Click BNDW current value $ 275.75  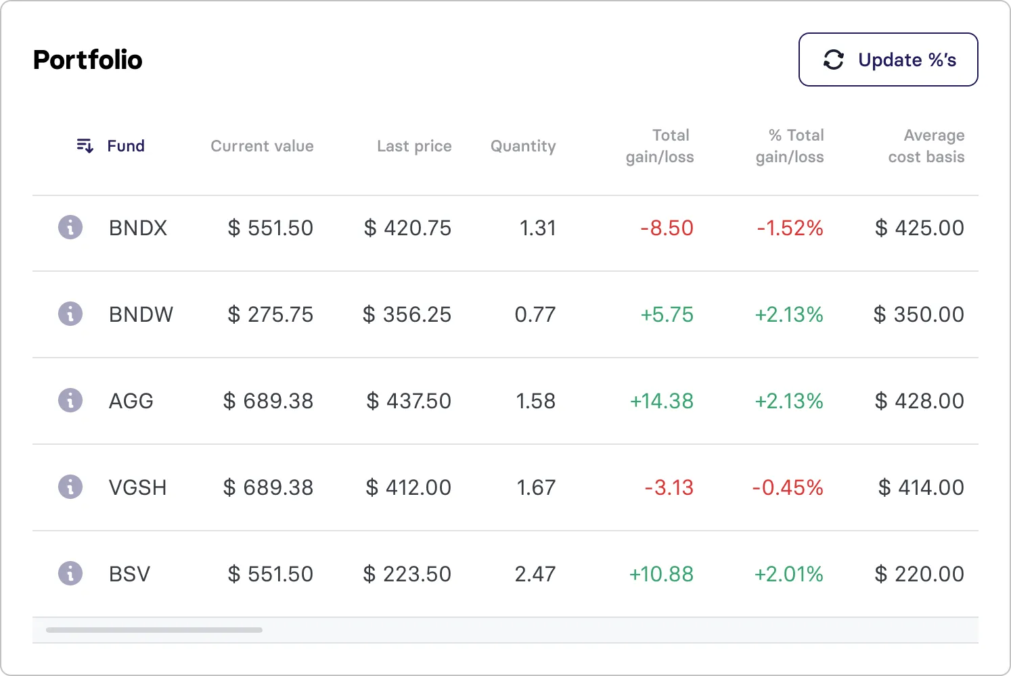(x=271, y=314)
